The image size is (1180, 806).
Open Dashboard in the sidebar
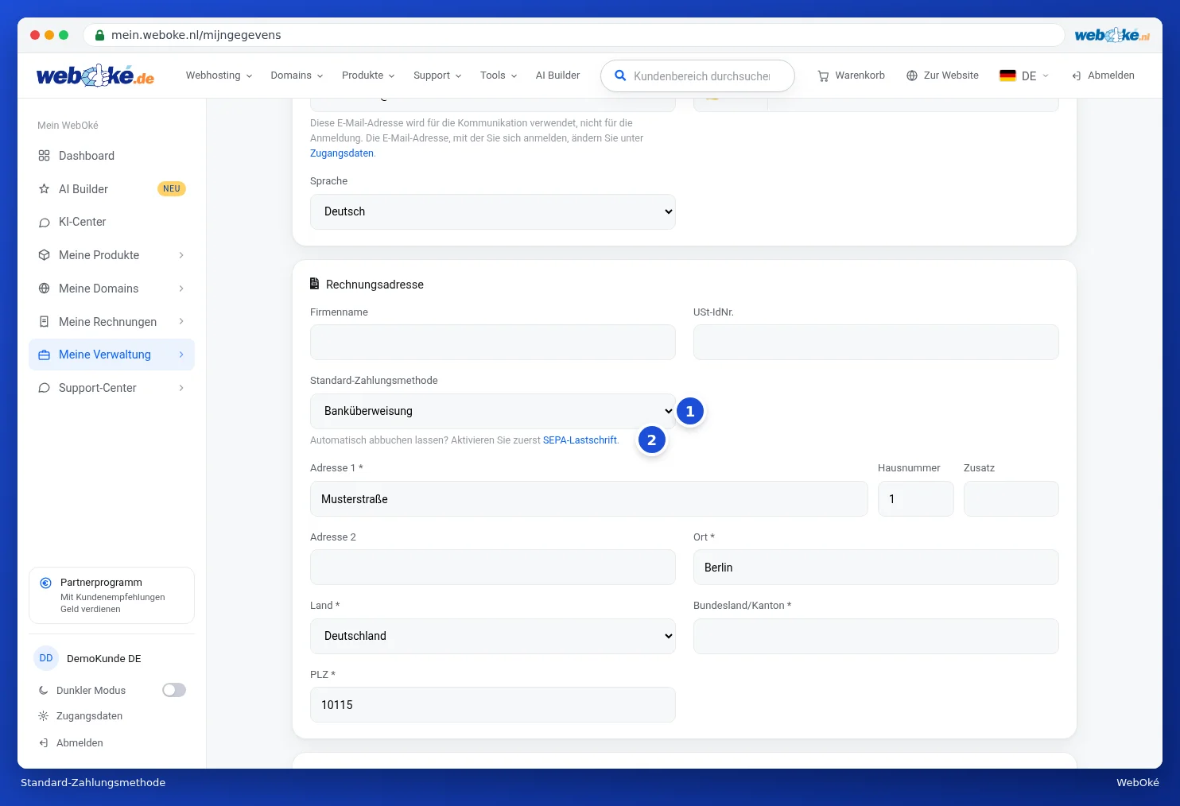(111, 156)
